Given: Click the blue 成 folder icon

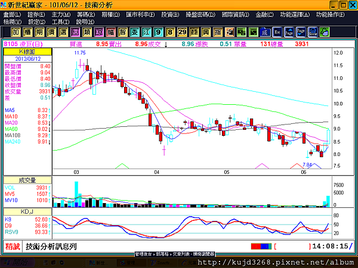Looking at the screenshot, I should pyautogui.click(x=265, y=32).
